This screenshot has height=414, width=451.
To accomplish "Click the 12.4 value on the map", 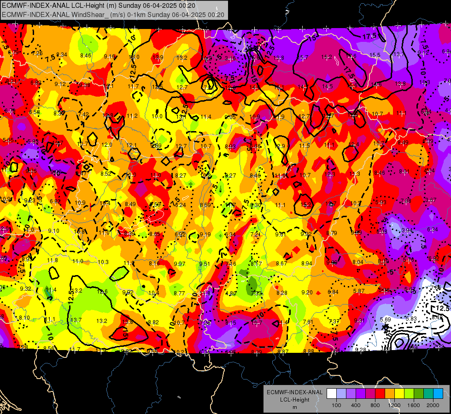I will (353, 144).
